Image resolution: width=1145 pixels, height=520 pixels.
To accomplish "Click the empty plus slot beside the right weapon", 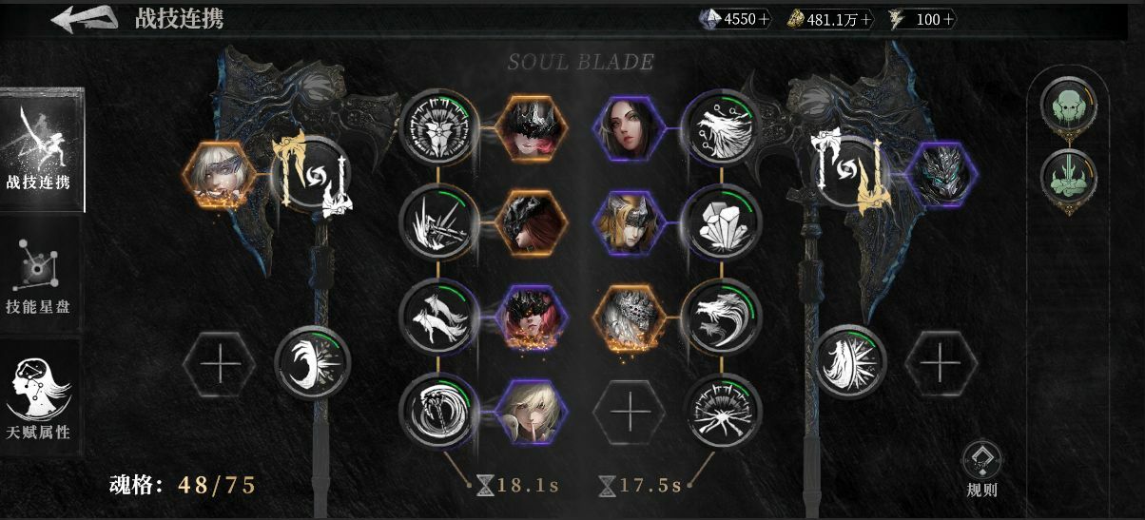I will point(940,362).
